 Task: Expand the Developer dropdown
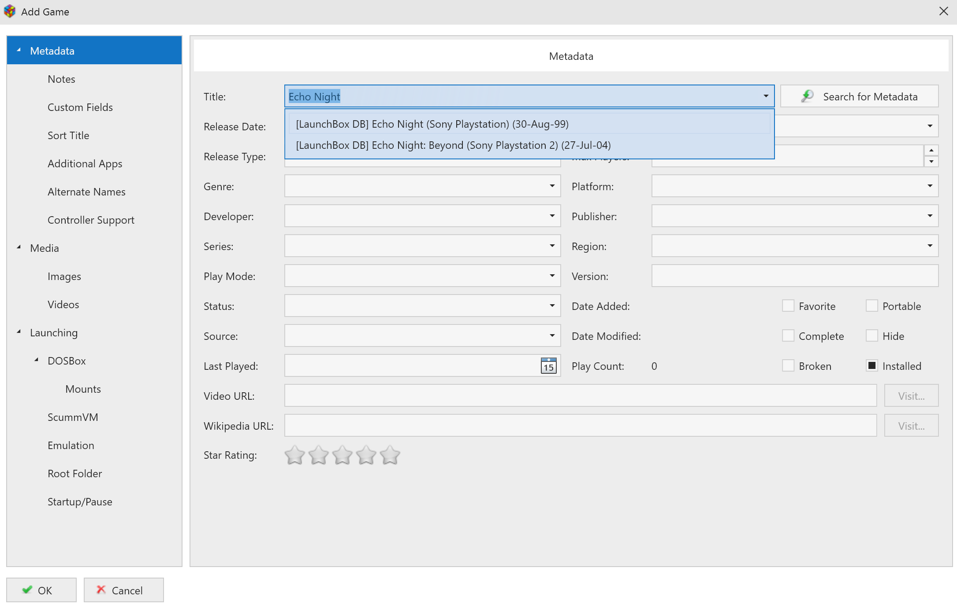(x=552, y=216)
